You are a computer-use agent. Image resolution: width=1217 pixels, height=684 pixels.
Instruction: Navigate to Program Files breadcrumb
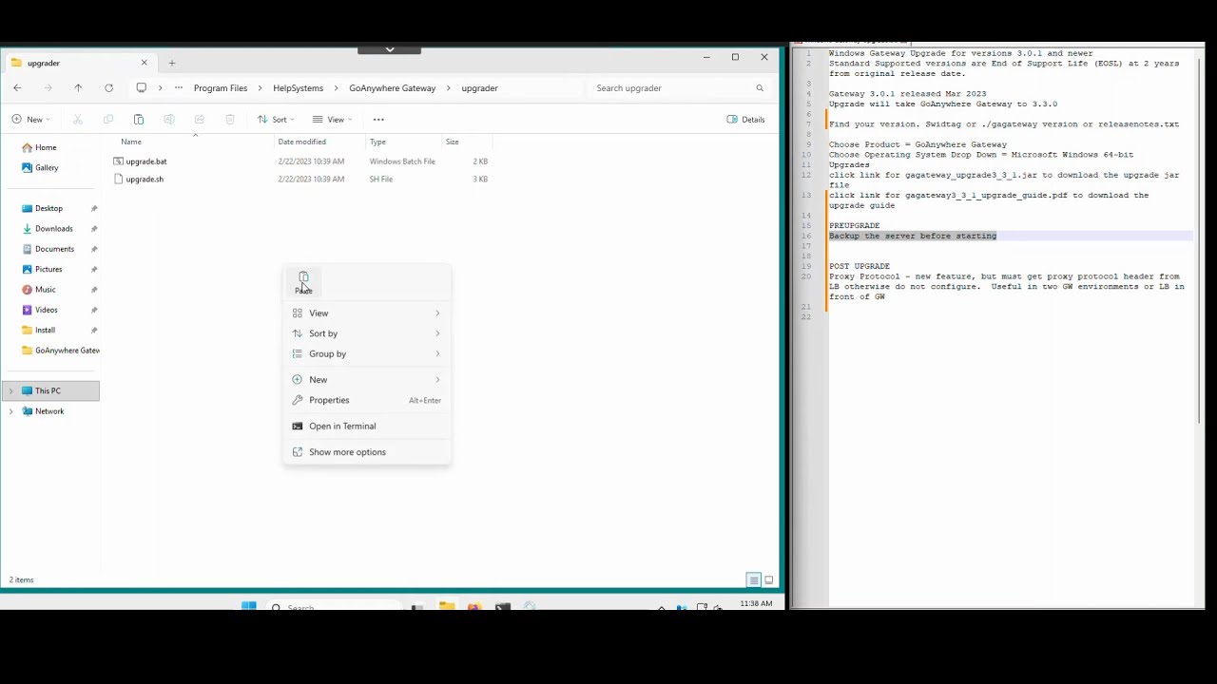(221, 88)
